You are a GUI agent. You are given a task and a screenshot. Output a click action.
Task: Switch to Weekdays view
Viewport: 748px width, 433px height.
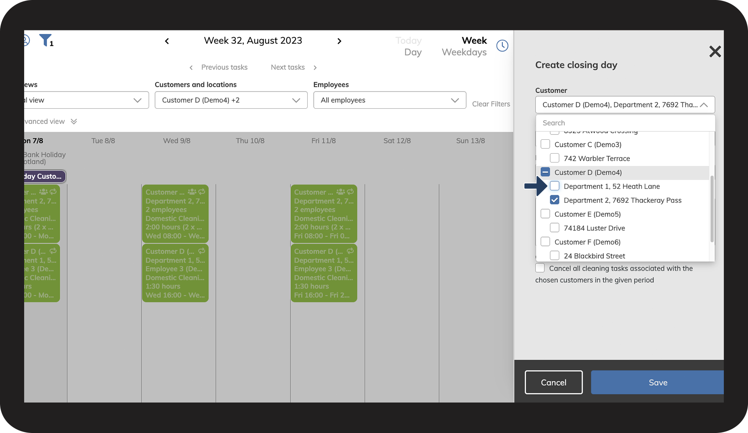[x=464, y=52]
